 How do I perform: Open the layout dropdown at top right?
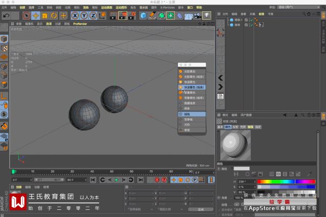(x=298, y=7)
